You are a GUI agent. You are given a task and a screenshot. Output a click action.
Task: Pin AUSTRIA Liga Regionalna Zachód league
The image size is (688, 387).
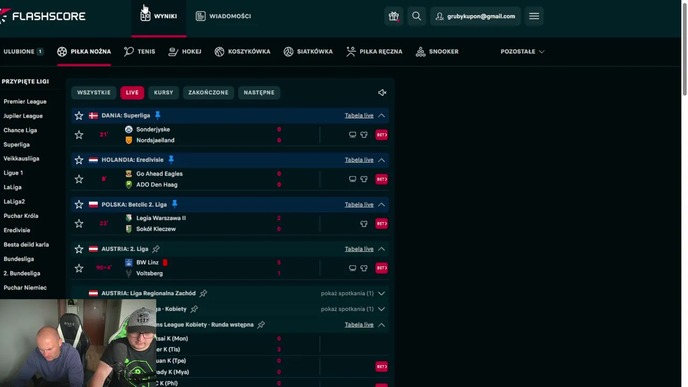[203, 293]
